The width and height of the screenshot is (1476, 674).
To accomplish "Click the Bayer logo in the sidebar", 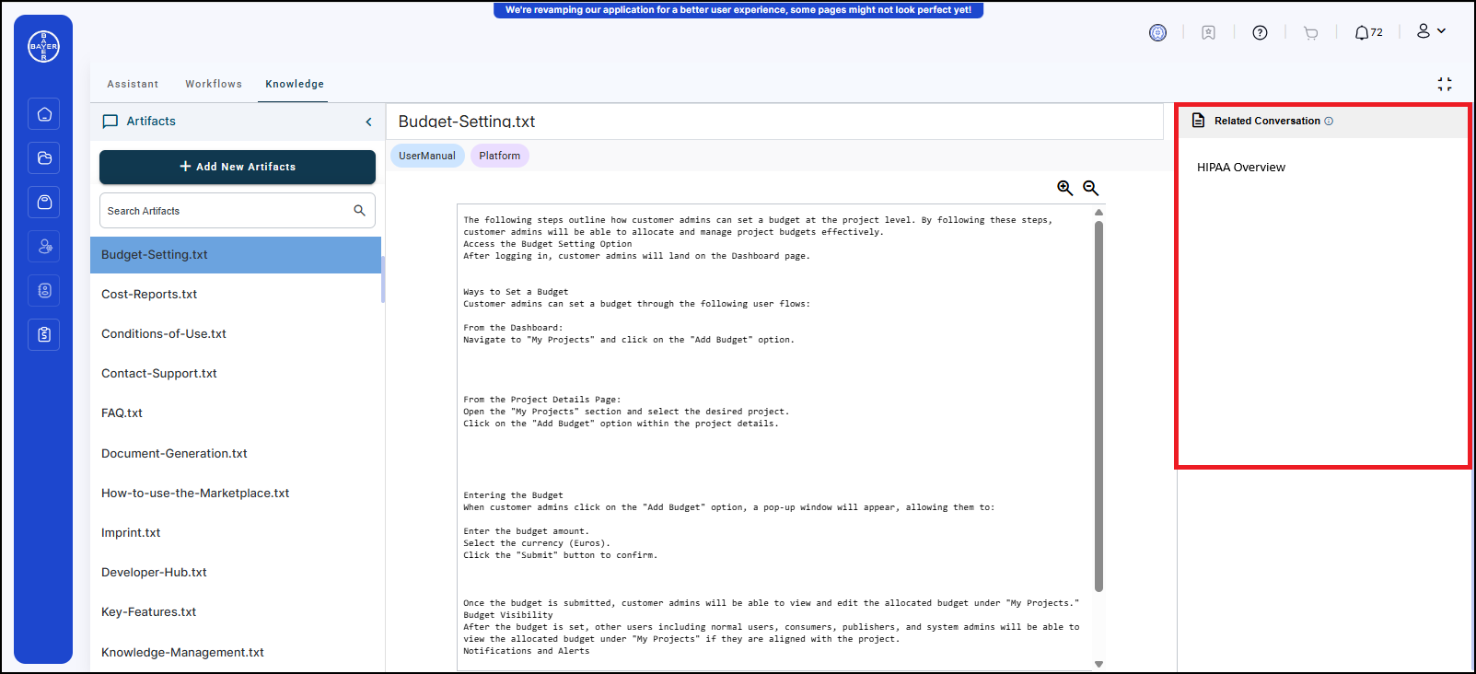I will click(x=43, y=46).
